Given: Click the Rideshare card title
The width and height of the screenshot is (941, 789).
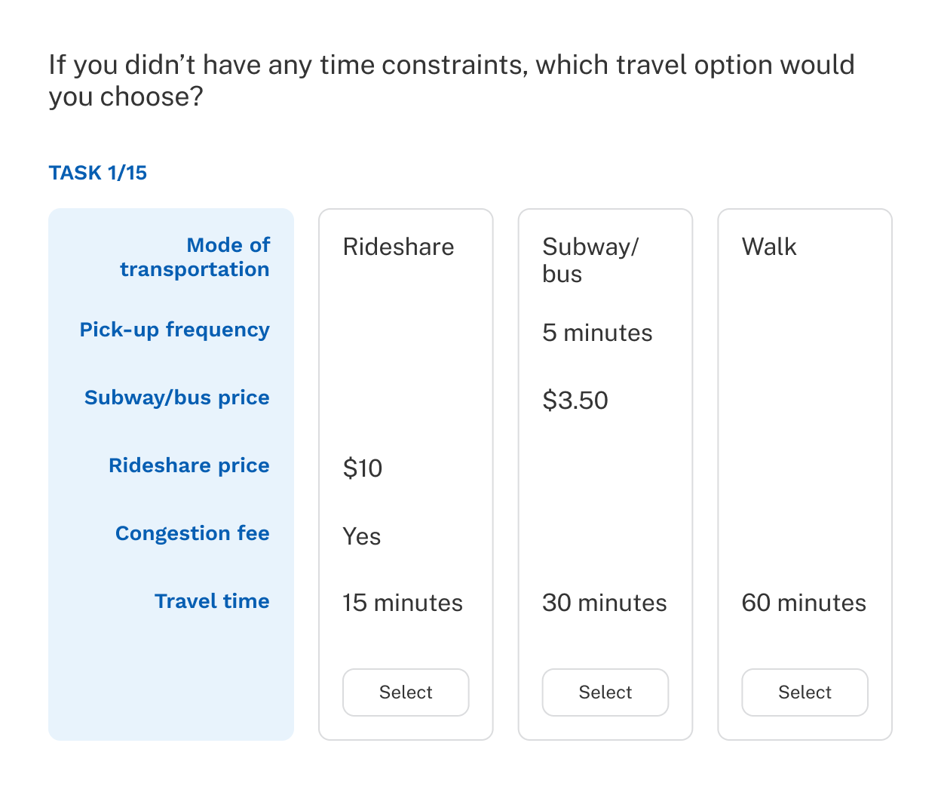Looking at the screenshot, I should point(398,247).
